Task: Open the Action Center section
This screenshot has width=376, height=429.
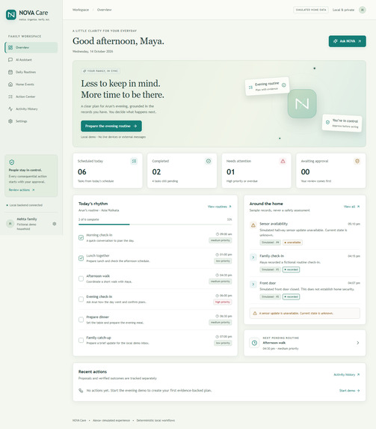Action: click(x=31, y=97)
